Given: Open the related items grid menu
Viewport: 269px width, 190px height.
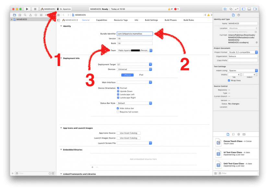Looking at the screenshot, I should 59,15.
